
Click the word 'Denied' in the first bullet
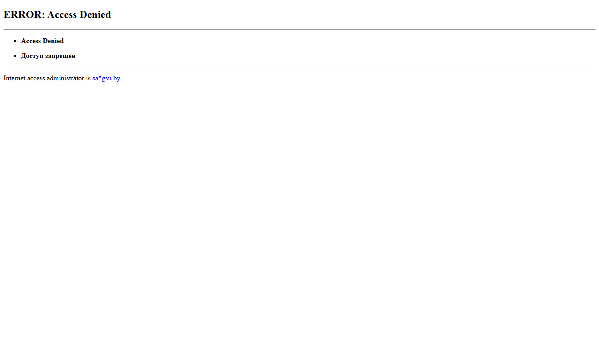[x=53, y=41]
